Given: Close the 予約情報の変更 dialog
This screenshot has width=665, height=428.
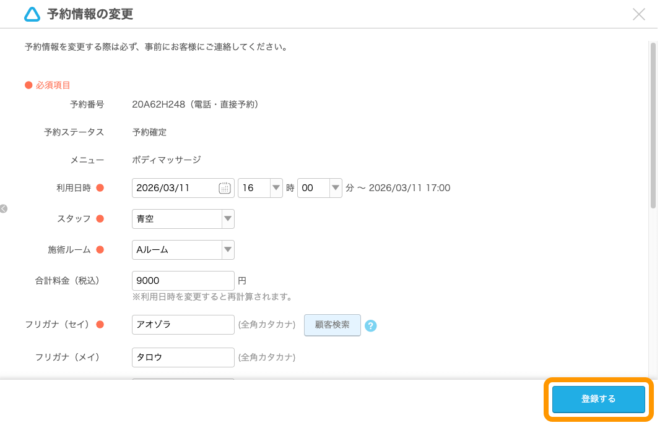Looking at the screenshot, I should (638, 15).
